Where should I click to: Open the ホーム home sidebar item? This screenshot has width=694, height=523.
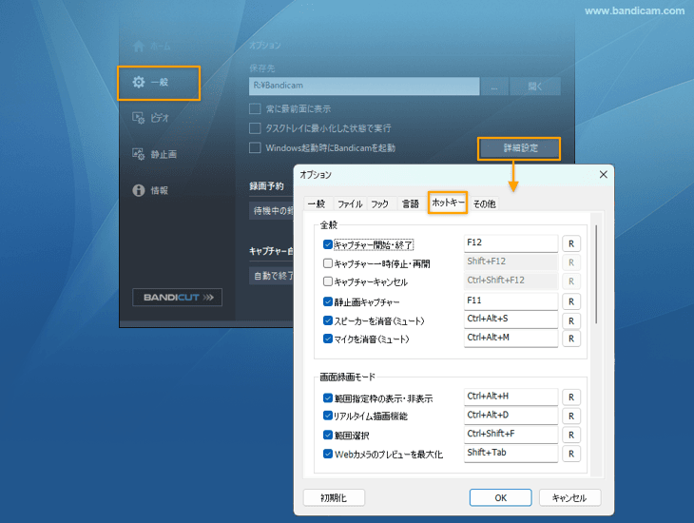click(x=152, y=46)
